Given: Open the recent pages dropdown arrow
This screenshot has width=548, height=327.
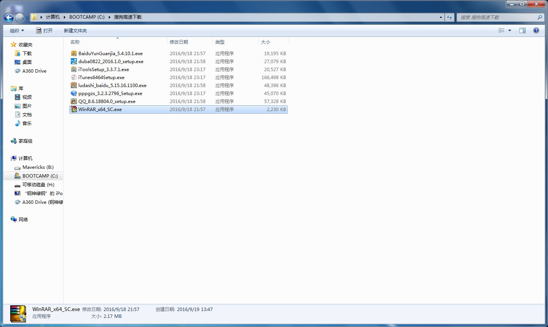Looking at the screenshot, I should [27, 17].
